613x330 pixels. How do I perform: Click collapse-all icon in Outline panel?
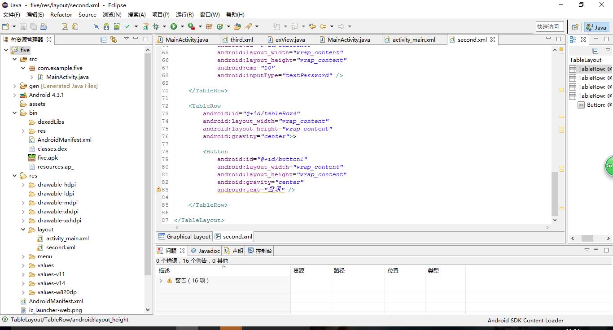[x=595, y=51]
